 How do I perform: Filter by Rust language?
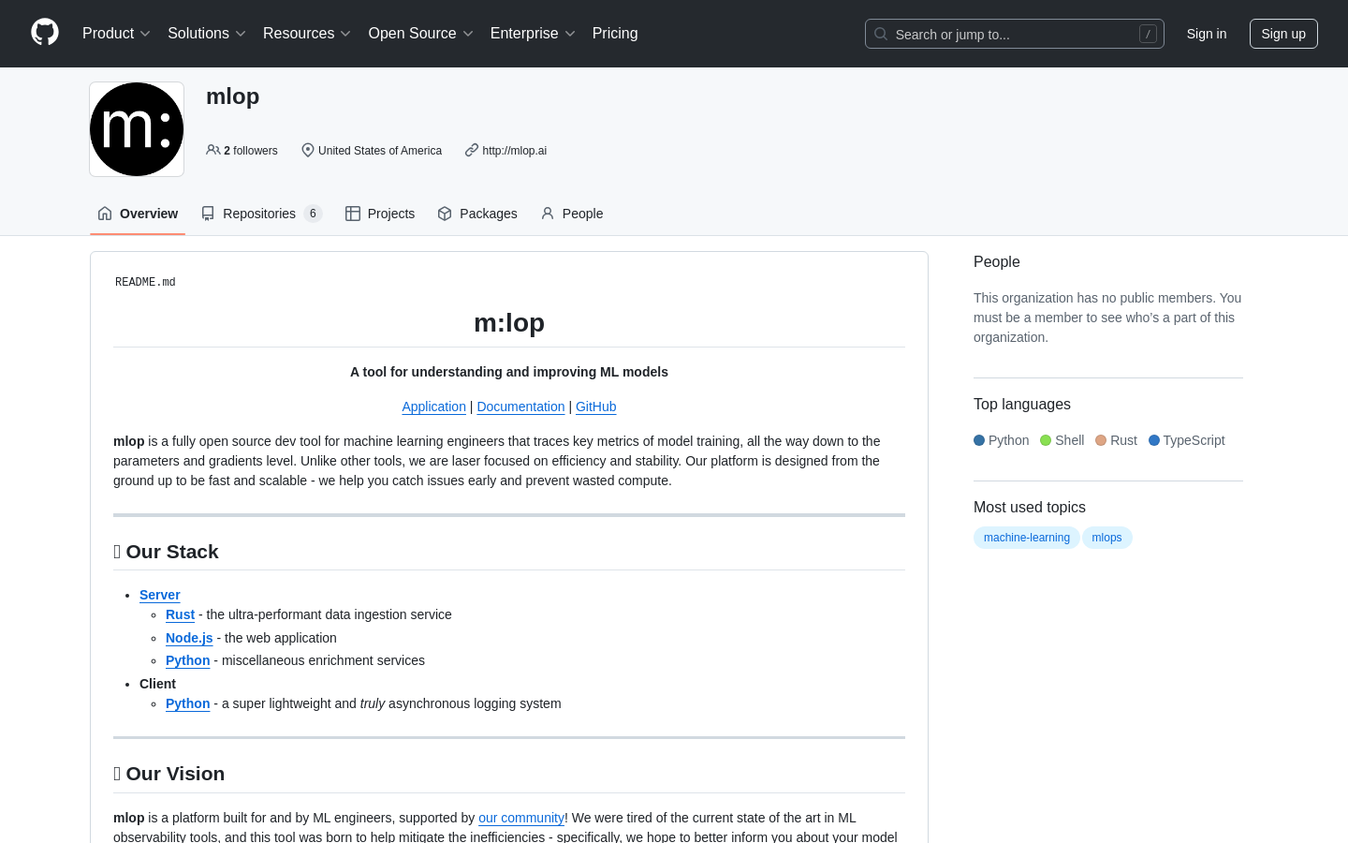[1117, 440]
